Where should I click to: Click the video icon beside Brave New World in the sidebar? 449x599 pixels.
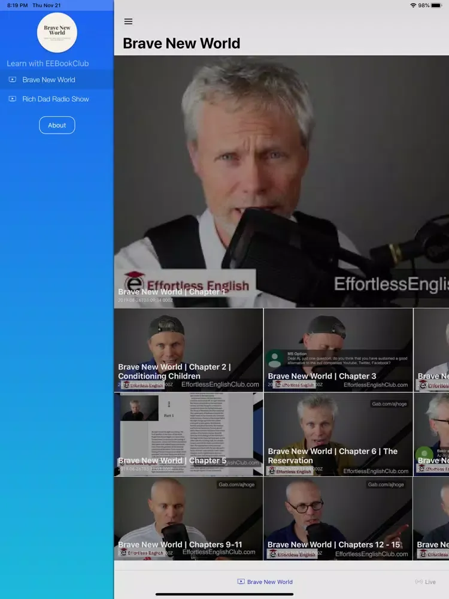point(13,80)
